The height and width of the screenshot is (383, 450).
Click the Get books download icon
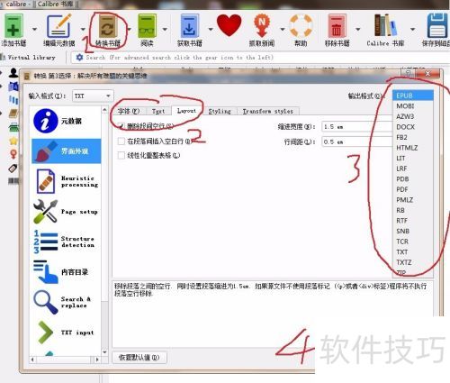click(x=189, y=26)
